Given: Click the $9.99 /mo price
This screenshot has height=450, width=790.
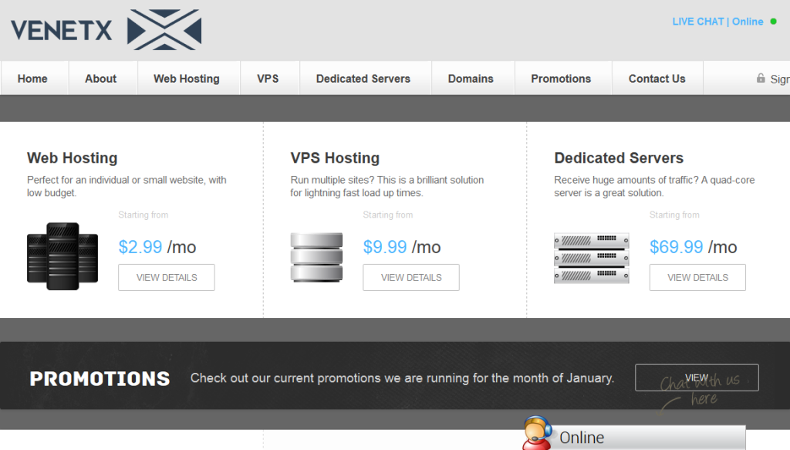Looking at the screenshot, I should pyautogui.click(x=402, y=247).
